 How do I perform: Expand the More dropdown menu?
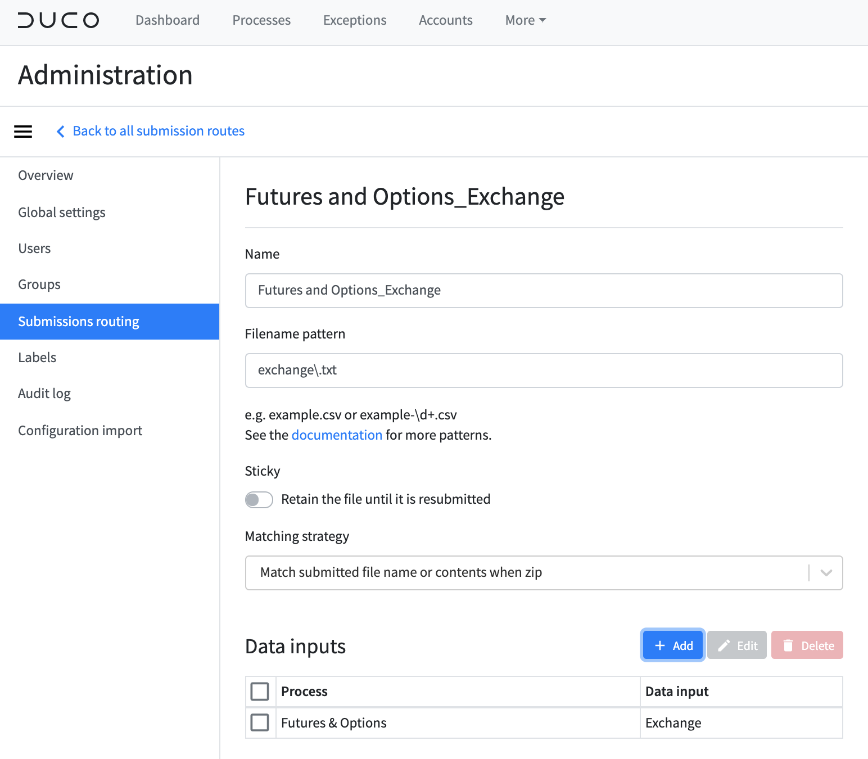pos(526,20)
